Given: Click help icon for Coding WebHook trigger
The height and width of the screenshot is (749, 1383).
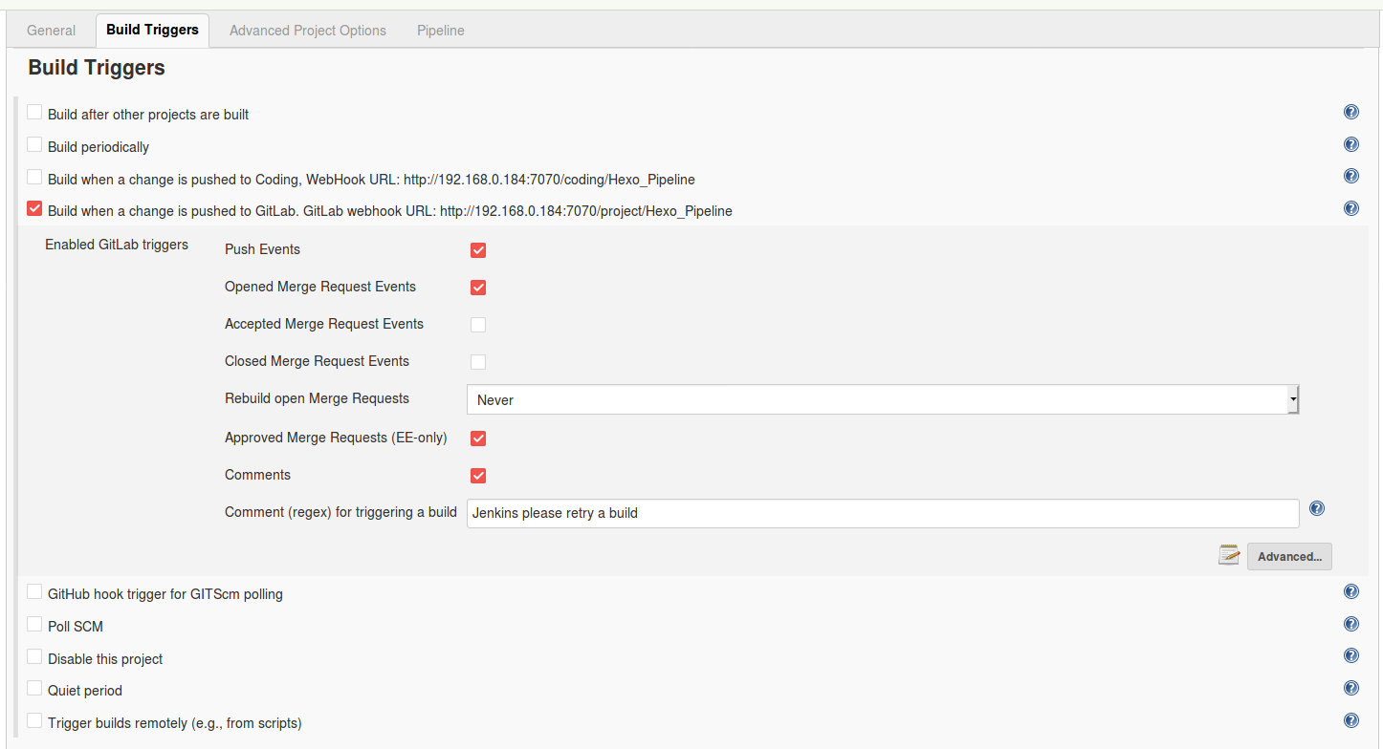Looking at the screenshot, I should point(1350,177).
